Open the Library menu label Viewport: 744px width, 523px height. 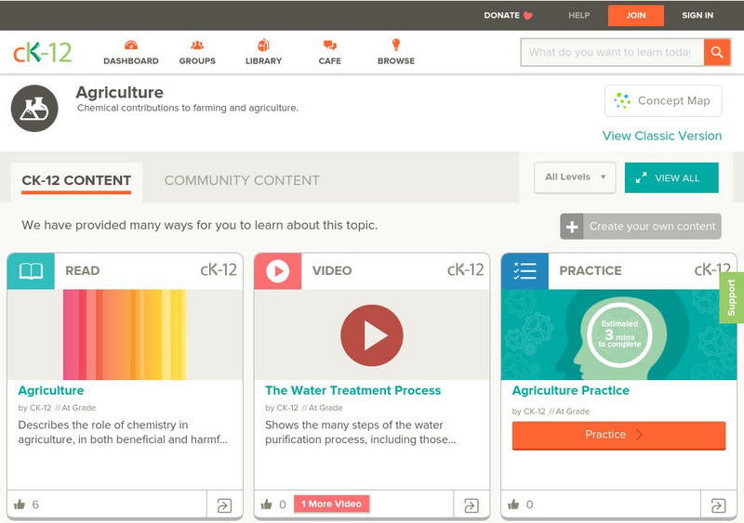click(263, 61)
